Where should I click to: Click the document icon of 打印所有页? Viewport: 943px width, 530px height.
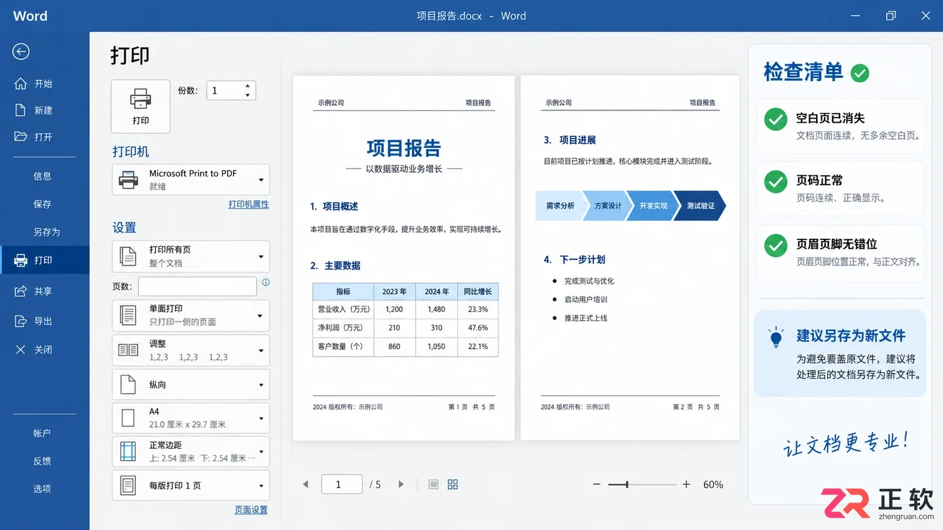click(x=128, y=256)
